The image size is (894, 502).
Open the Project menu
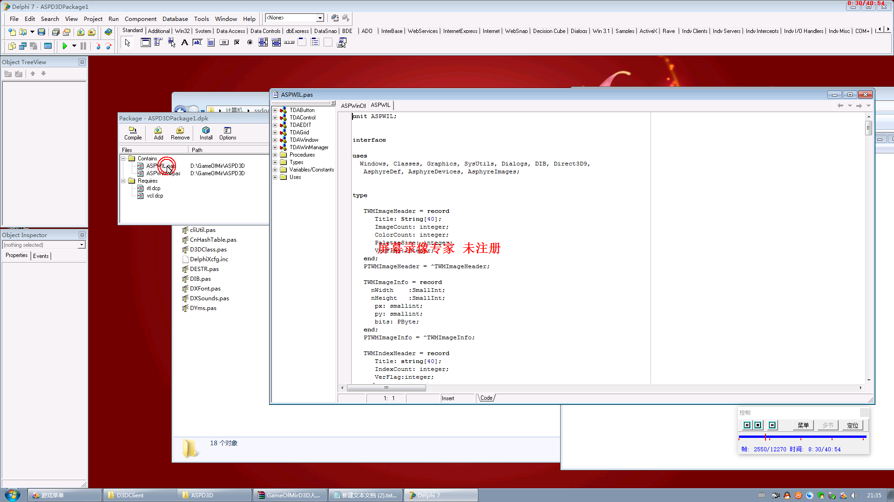pos(93,19)
